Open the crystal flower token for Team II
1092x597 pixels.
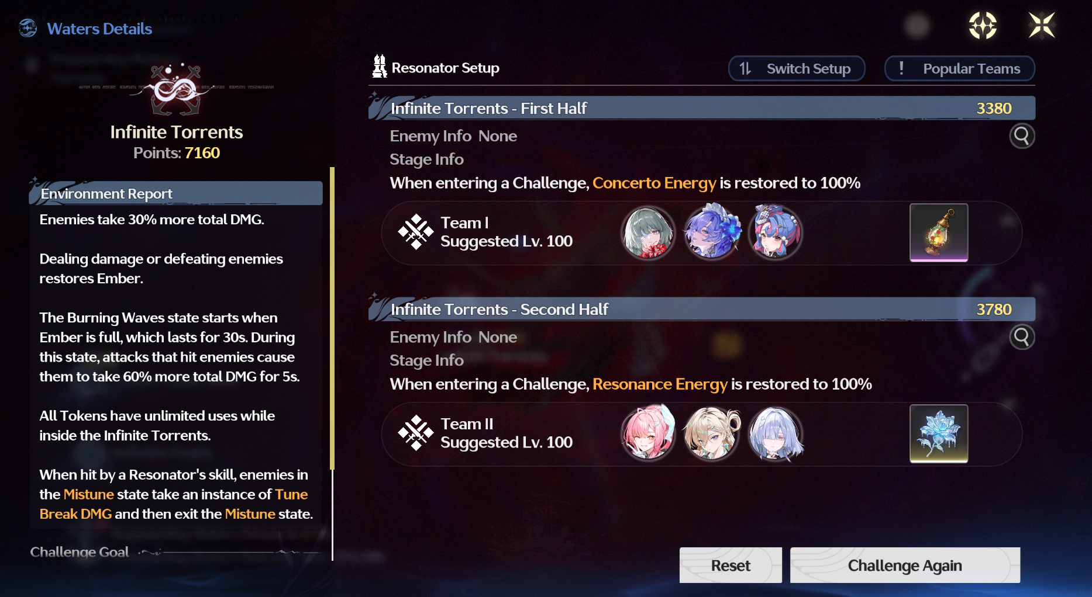tap(939, 433)
